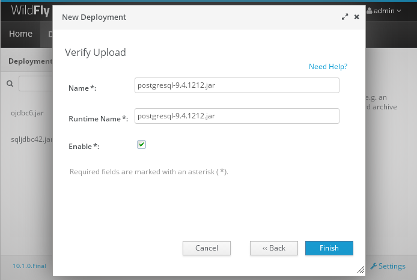Click into the Runtime Name field
The width and height of the screenshot is (417, 280).
[237, 116]
